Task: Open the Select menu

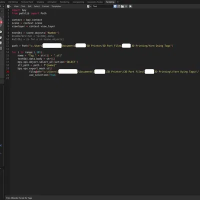Action: [37, 6]
